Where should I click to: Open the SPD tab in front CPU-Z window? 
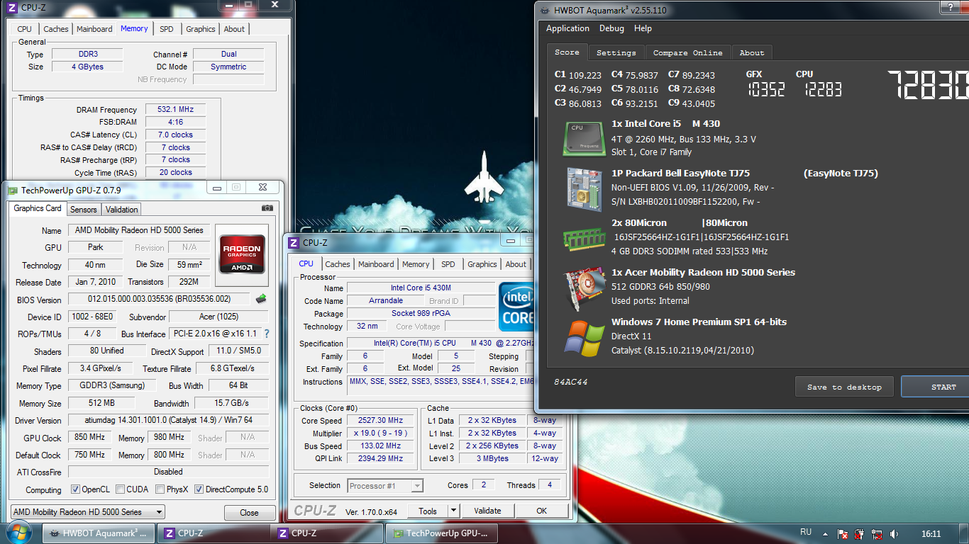448,264
